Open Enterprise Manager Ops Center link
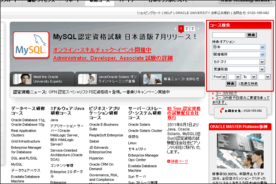The width and height of the screenshot is (276, 184). [143, 157]
